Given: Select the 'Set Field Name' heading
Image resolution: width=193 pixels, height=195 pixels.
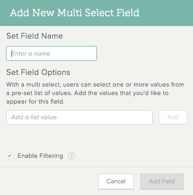Looking at the screenshot, I should coord(35,36).
